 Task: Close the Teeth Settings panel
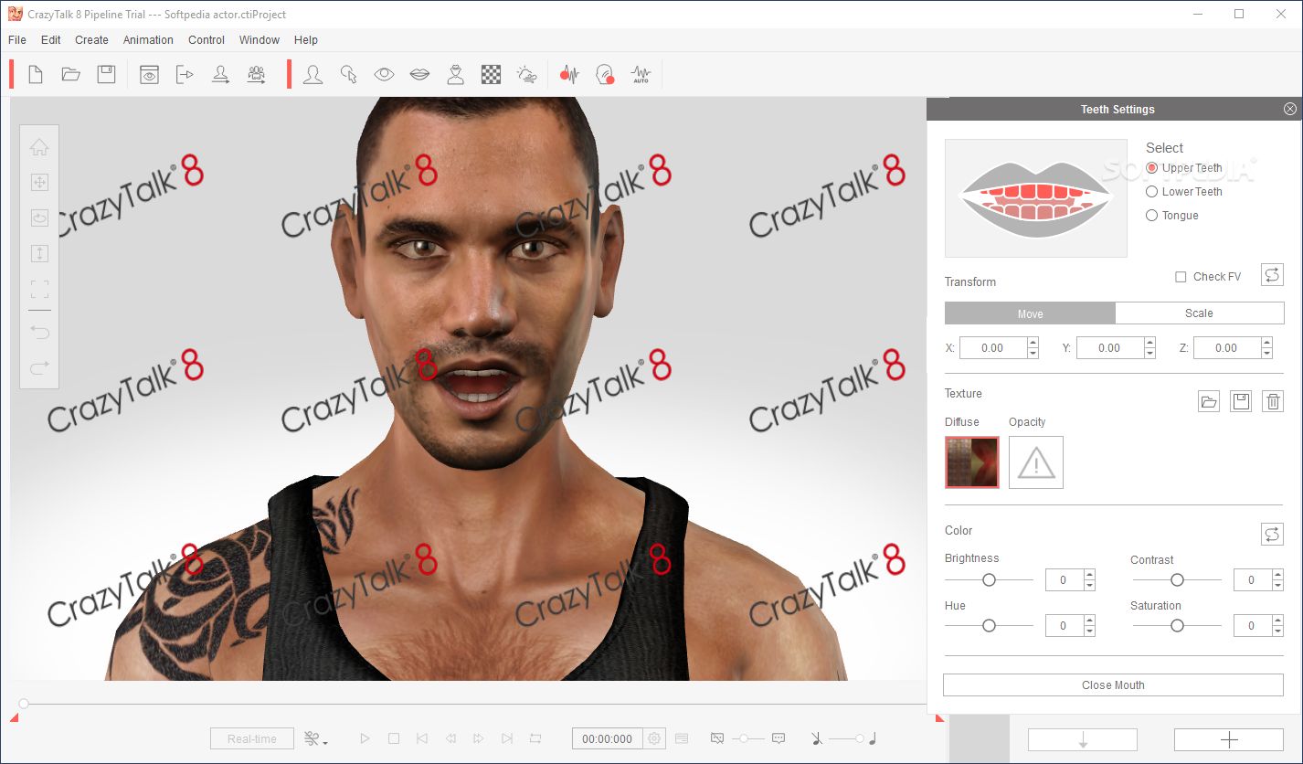coord(1290,109)
